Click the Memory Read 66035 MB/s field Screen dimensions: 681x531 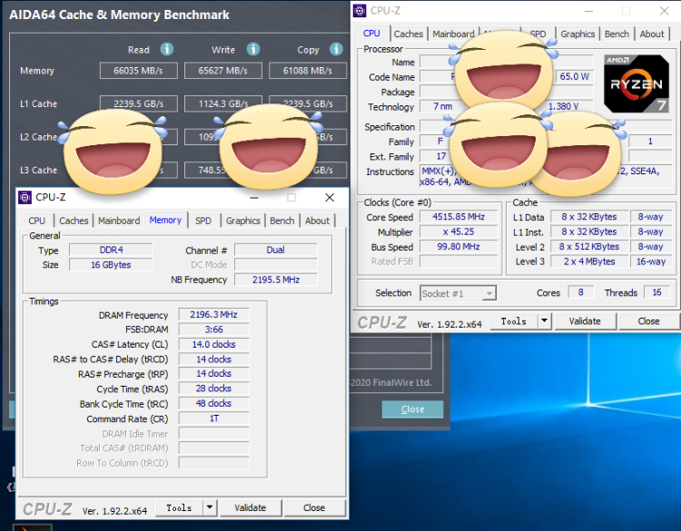click(x=139, y=70)
